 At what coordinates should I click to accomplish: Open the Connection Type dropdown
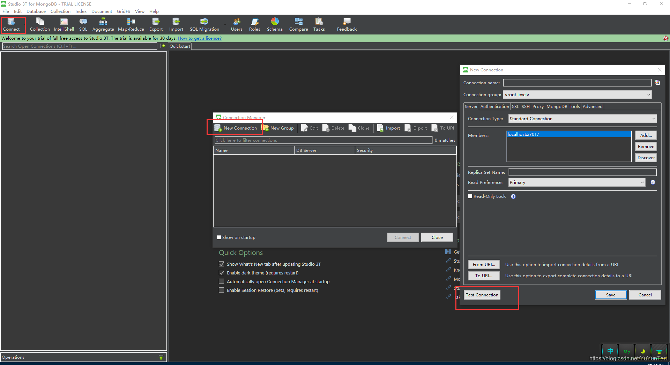tap(582, 119)
